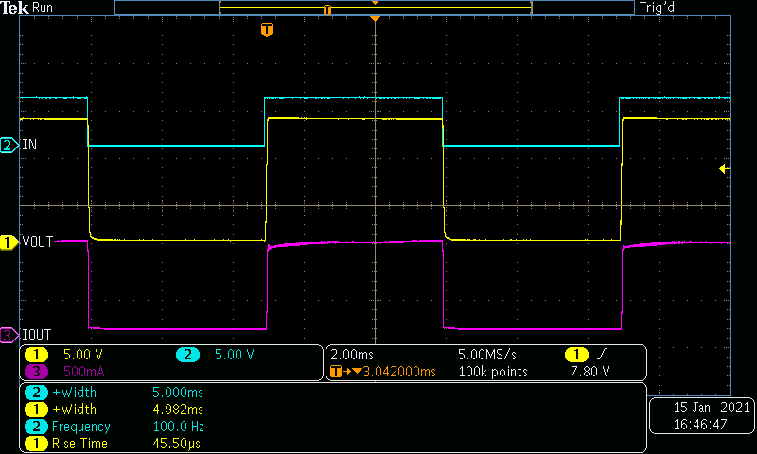
Task: Click the channel 2 Frequency measurement badge
Action: tap(36, 427)
